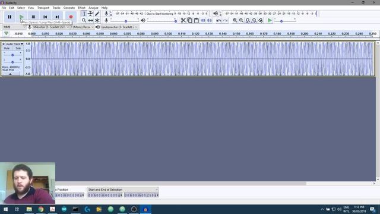
Task: Stop playback with the Stop button
Action: pyautogui.click(x=33, y=17)
